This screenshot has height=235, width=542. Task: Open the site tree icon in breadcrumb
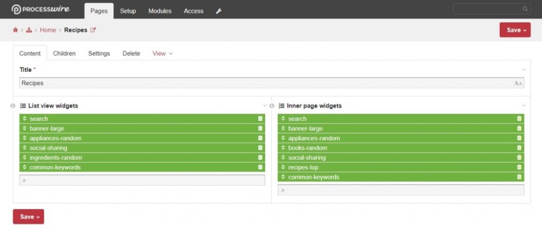click(29, 30)
